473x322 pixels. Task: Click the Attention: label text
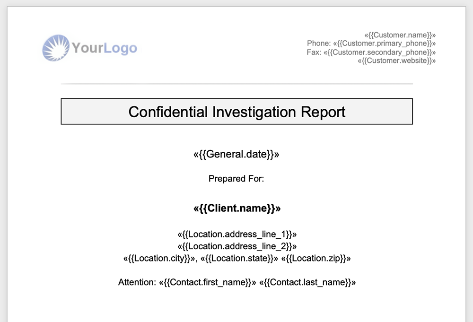[x=137, y=282]
